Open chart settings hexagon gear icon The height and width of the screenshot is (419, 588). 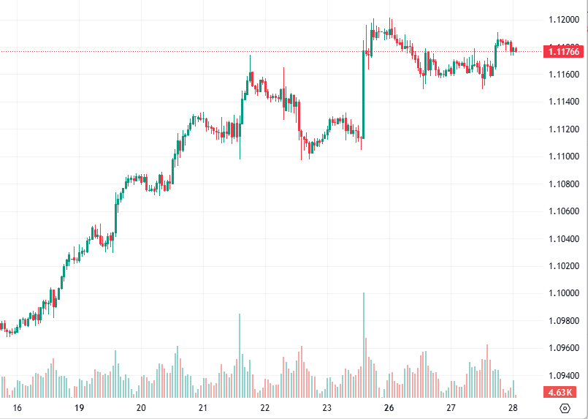565,408
